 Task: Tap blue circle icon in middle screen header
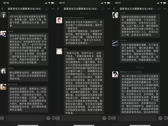coord(103,9)
